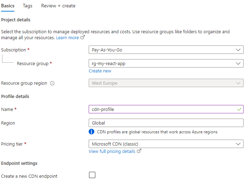Click Create new resource group link
Image resolution: width=245 pixels, height=183 pixels.
tap(100, 71)
